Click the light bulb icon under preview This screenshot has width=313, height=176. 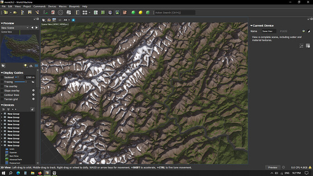point(25,66)
